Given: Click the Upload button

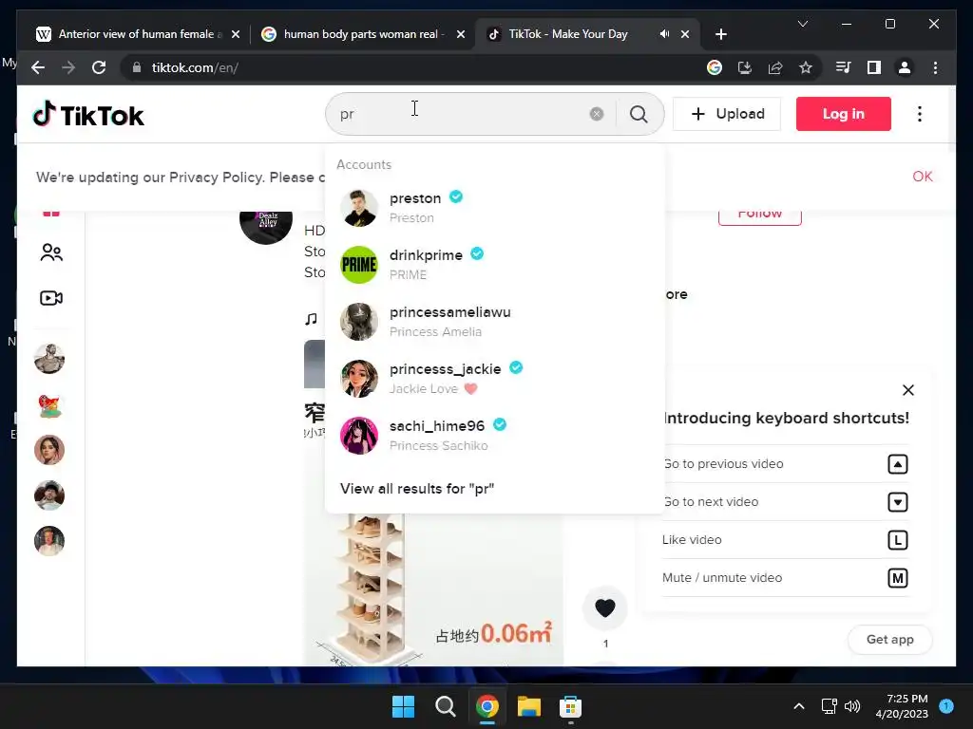Looking at the screenshot, I should tap(727, 114).
